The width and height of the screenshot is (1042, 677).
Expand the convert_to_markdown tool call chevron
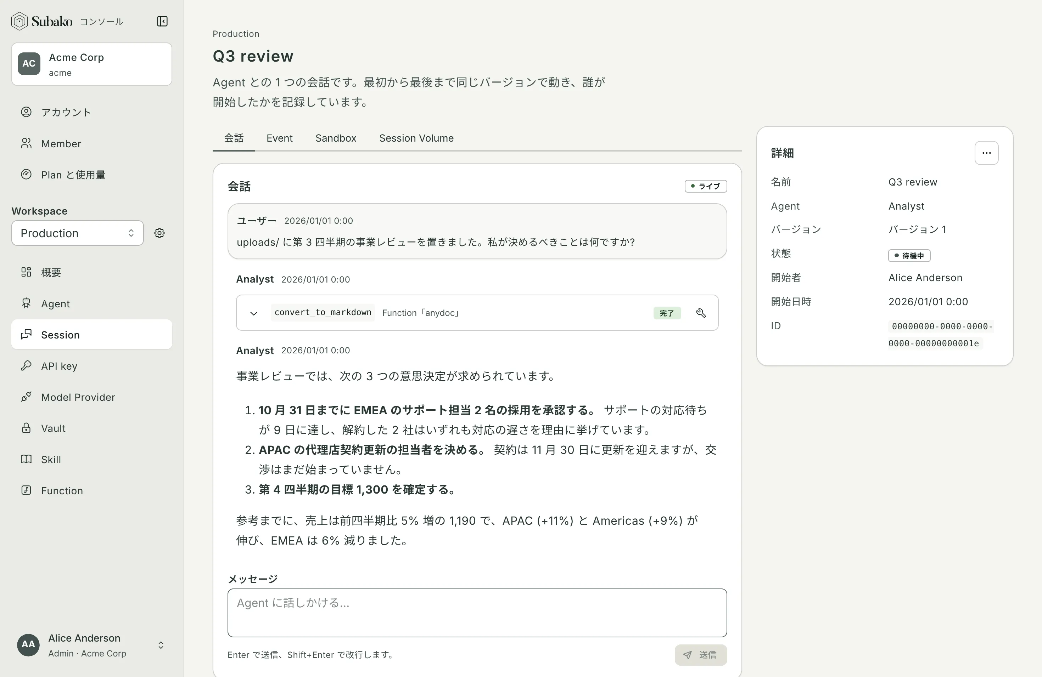253,313
